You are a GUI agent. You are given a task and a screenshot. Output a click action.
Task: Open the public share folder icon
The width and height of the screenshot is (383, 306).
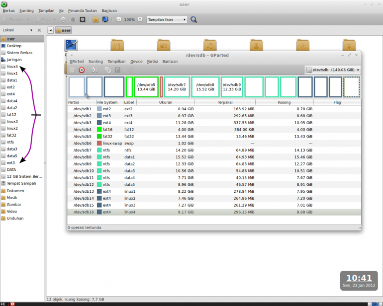coord(256,45)
